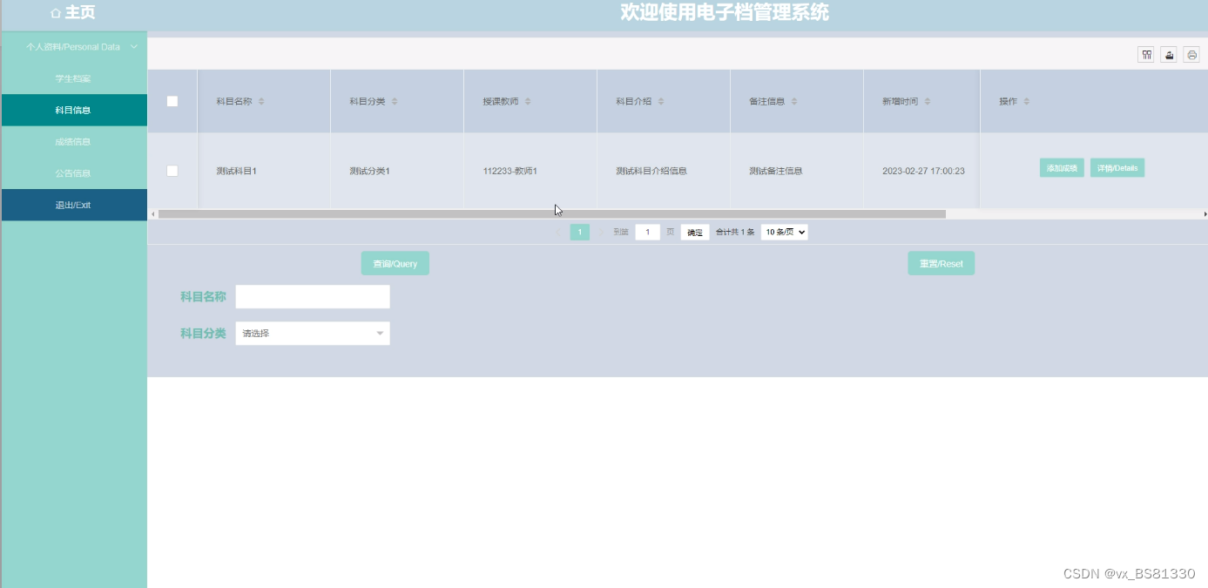Open the column filter icon

point(1146,55)
